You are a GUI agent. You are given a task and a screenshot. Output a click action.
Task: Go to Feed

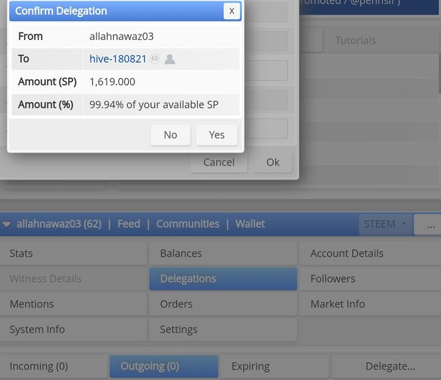pos(129,224)
